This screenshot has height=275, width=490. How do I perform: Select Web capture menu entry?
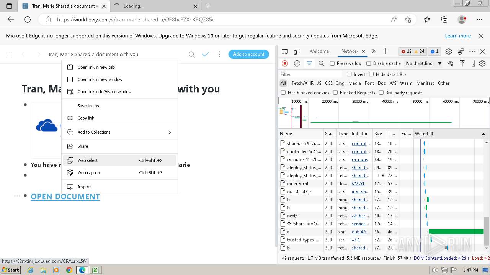click(x=120, y=173)
